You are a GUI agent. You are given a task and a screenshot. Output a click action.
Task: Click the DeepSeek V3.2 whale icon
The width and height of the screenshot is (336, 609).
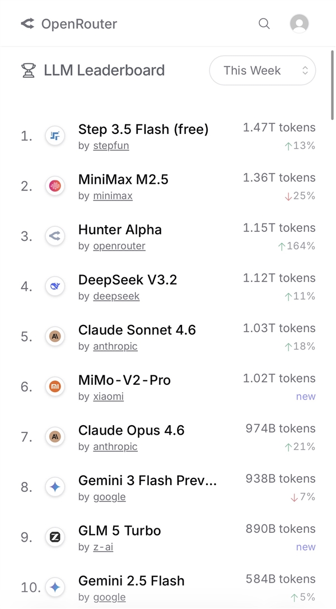pos(55,286)
